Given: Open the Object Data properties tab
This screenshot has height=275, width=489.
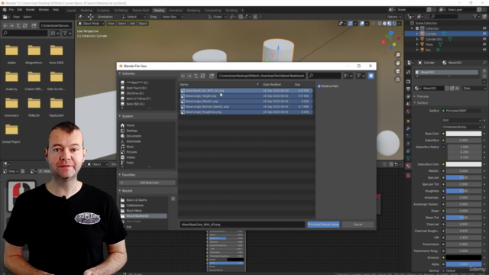Looking at the screenshot, I should coord(408,158).
